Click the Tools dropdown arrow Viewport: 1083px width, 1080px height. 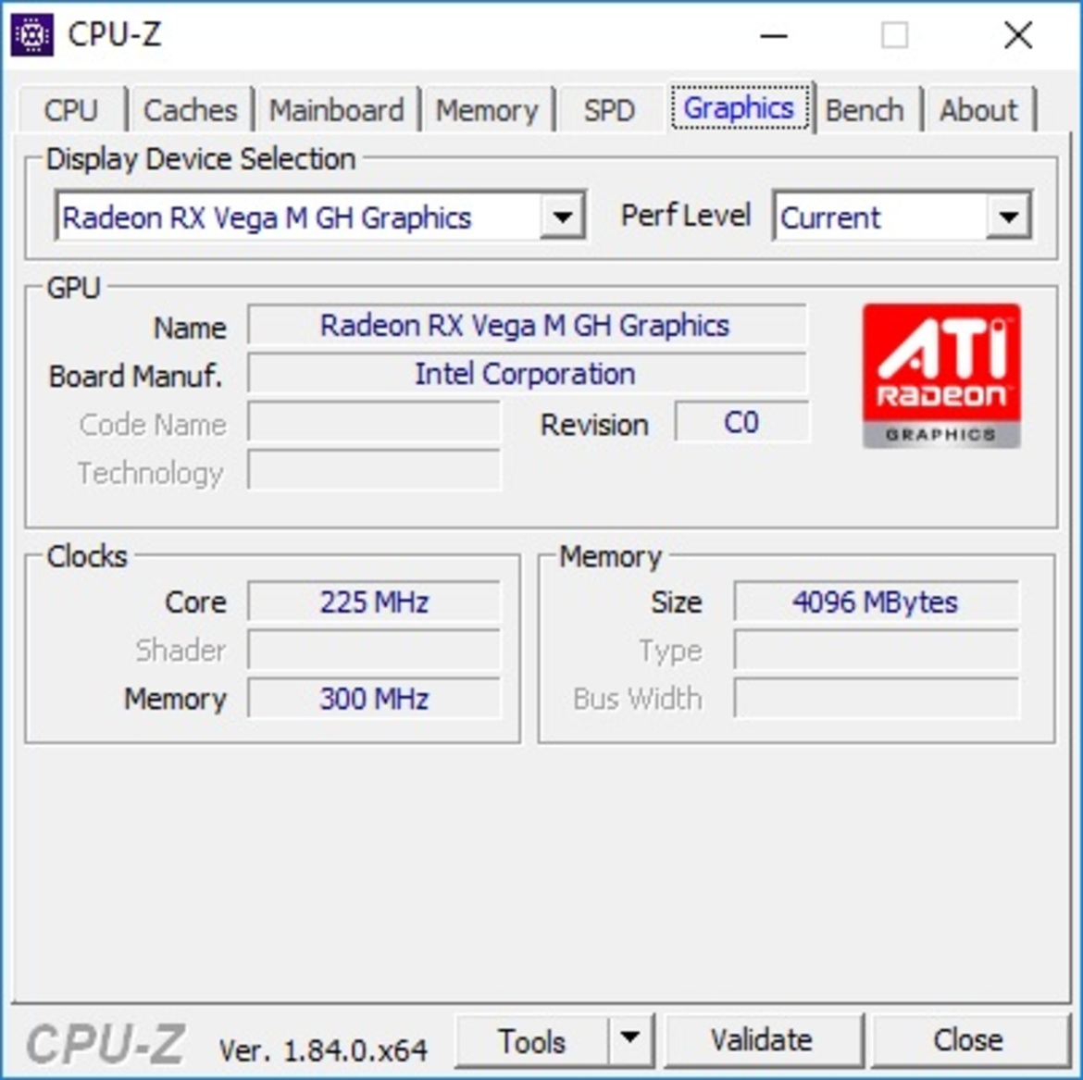[x=630, y=1039]
